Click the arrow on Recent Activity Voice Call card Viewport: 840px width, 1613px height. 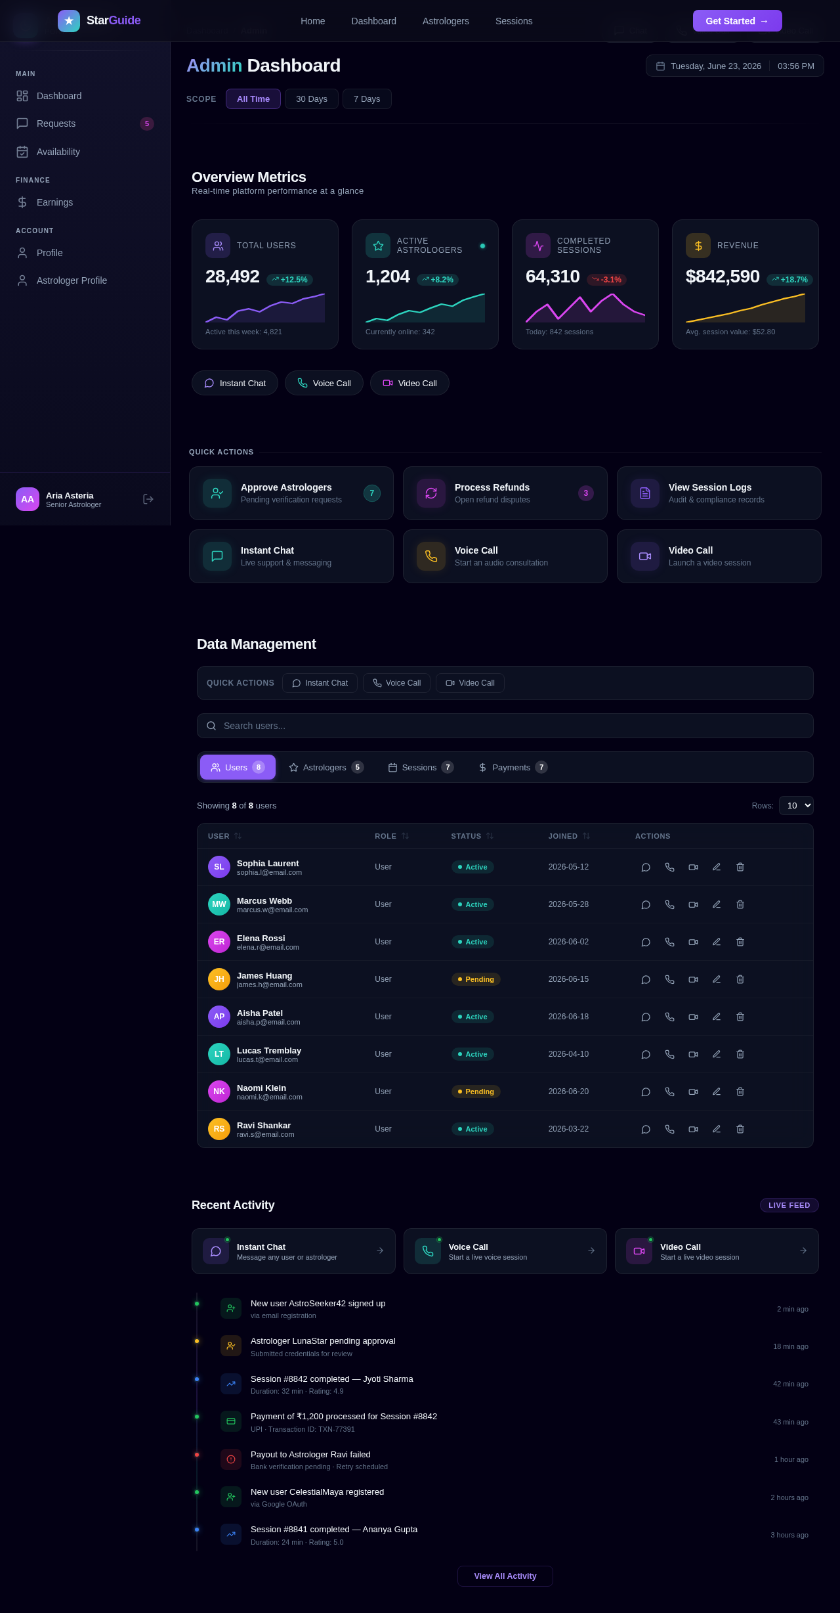[x=591, y=1250]
